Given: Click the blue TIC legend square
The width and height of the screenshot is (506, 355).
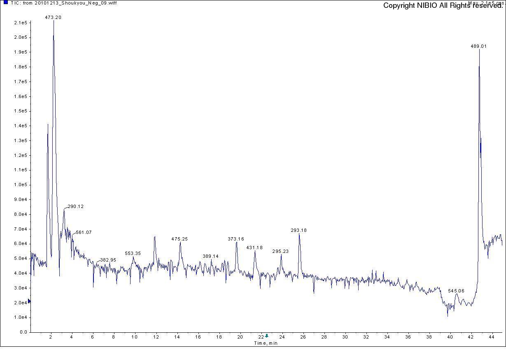Looking at the screenshot, I should 6,2.
